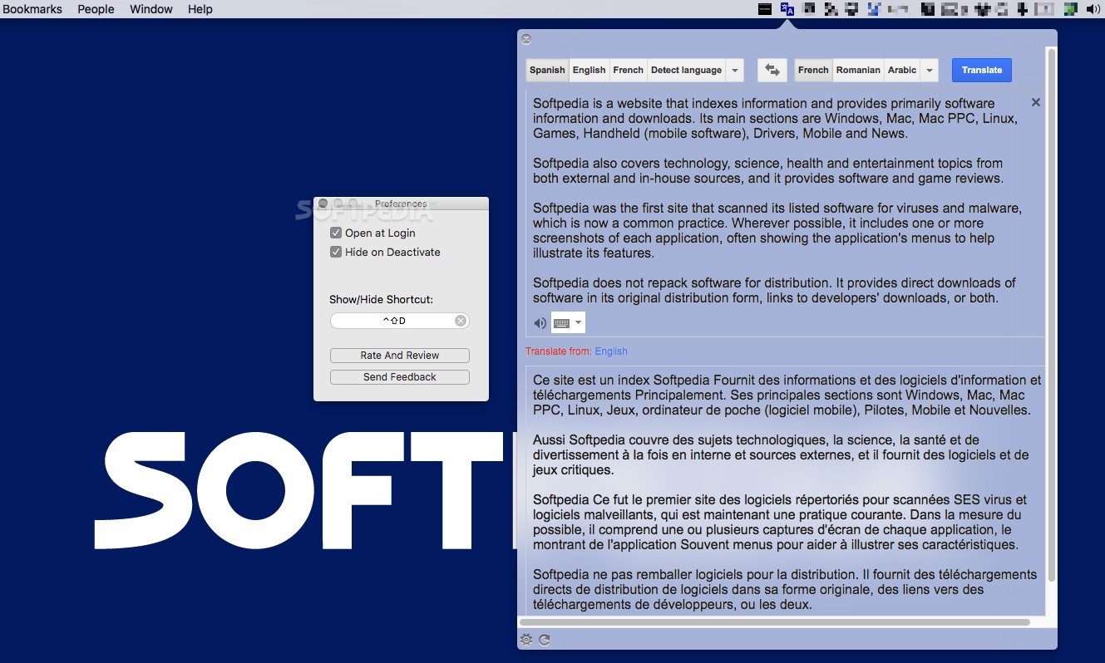The image size is (1105, 663).
Task: Open translator settings gear icon
Action: click(526, 640)
